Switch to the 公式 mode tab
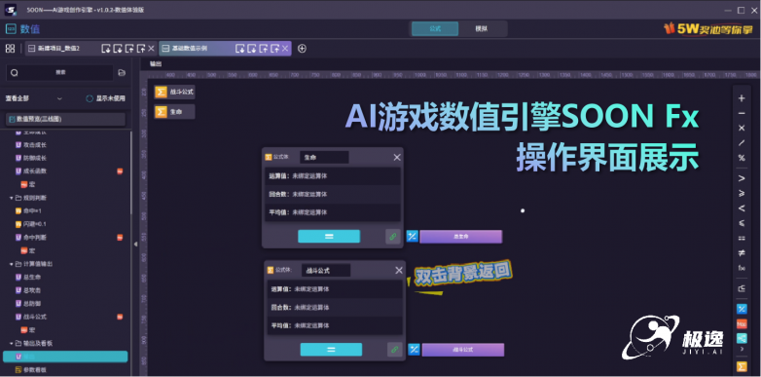Screen dimensions: 761x377 tap(435, 28)
